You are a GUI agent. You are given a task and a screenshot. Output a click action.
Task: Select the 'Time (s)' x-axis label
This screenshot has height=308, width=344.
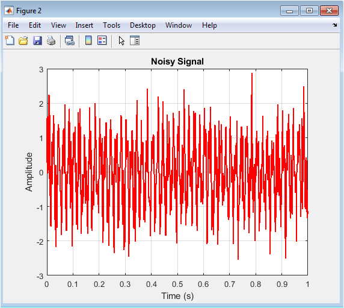[x=177, y=296]
